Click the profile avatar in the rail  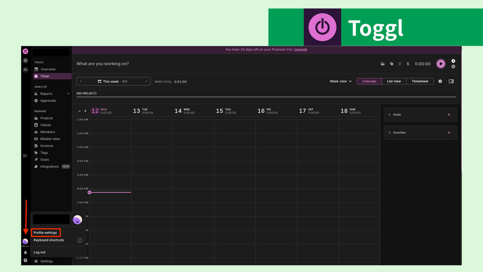(25, 241)
